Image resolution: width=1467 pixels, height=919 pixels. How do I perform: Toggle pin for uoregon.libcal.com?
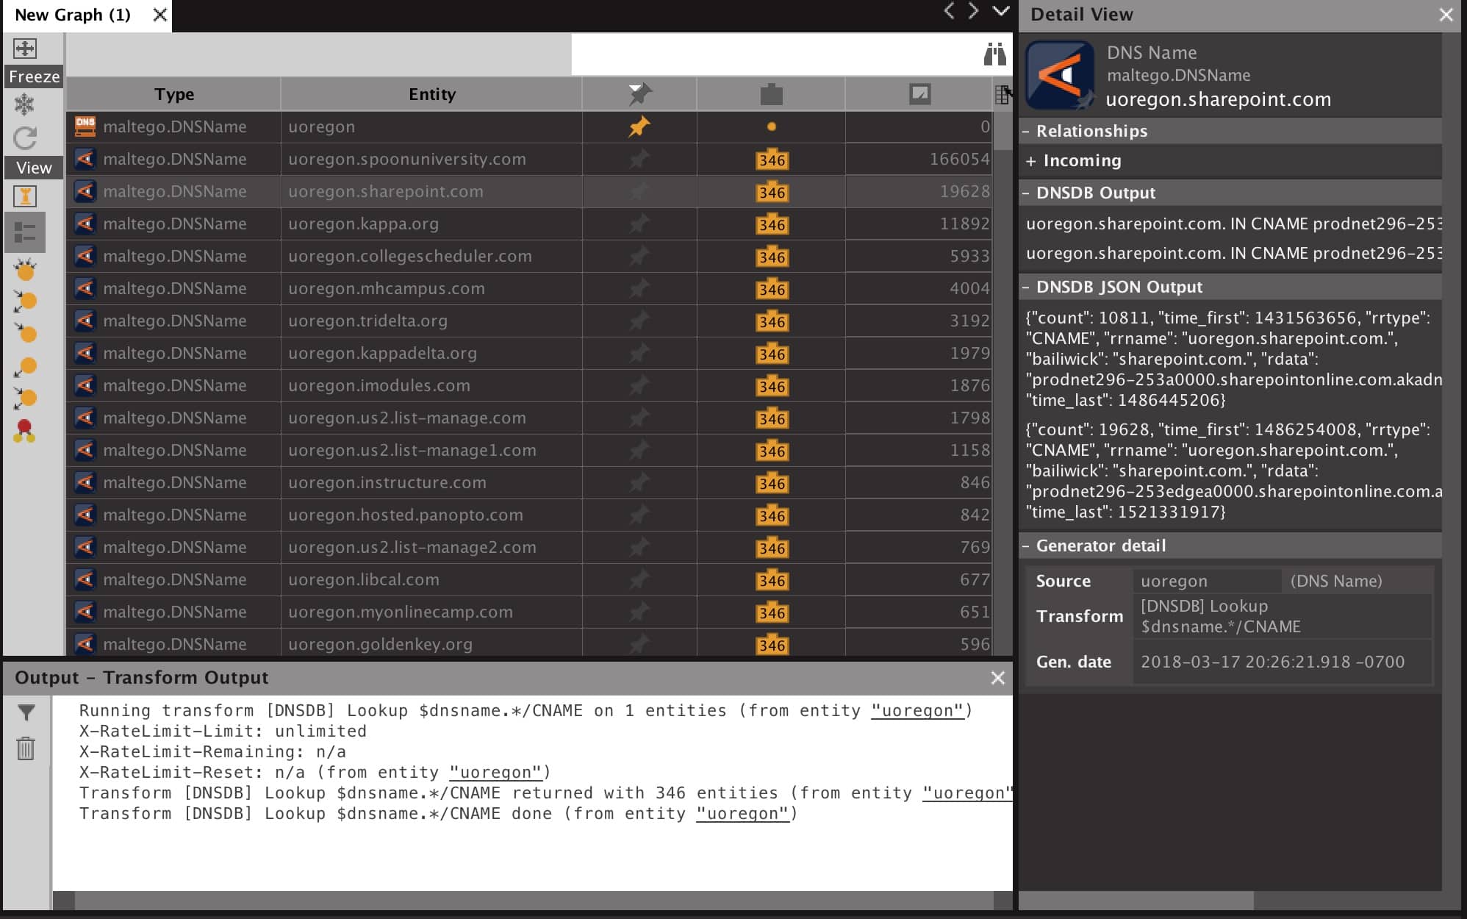coord(639,579)
